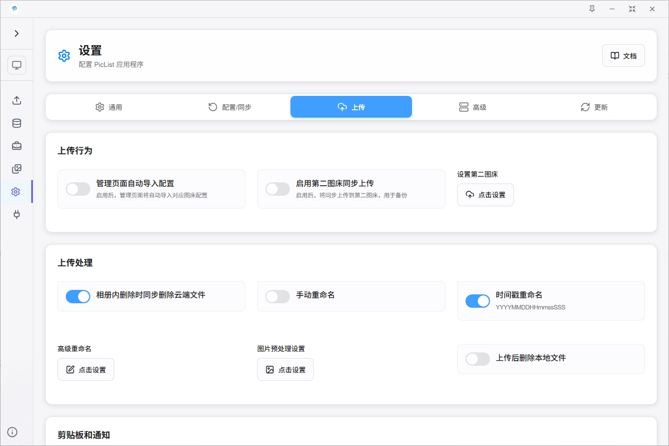Disable 相册内删除时同步删除云端文件 switch
669x446 pixels.
tap(78, 296)
